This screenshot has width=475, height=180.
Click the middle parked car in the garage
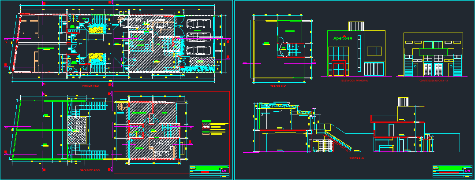(x=198, y=36)
